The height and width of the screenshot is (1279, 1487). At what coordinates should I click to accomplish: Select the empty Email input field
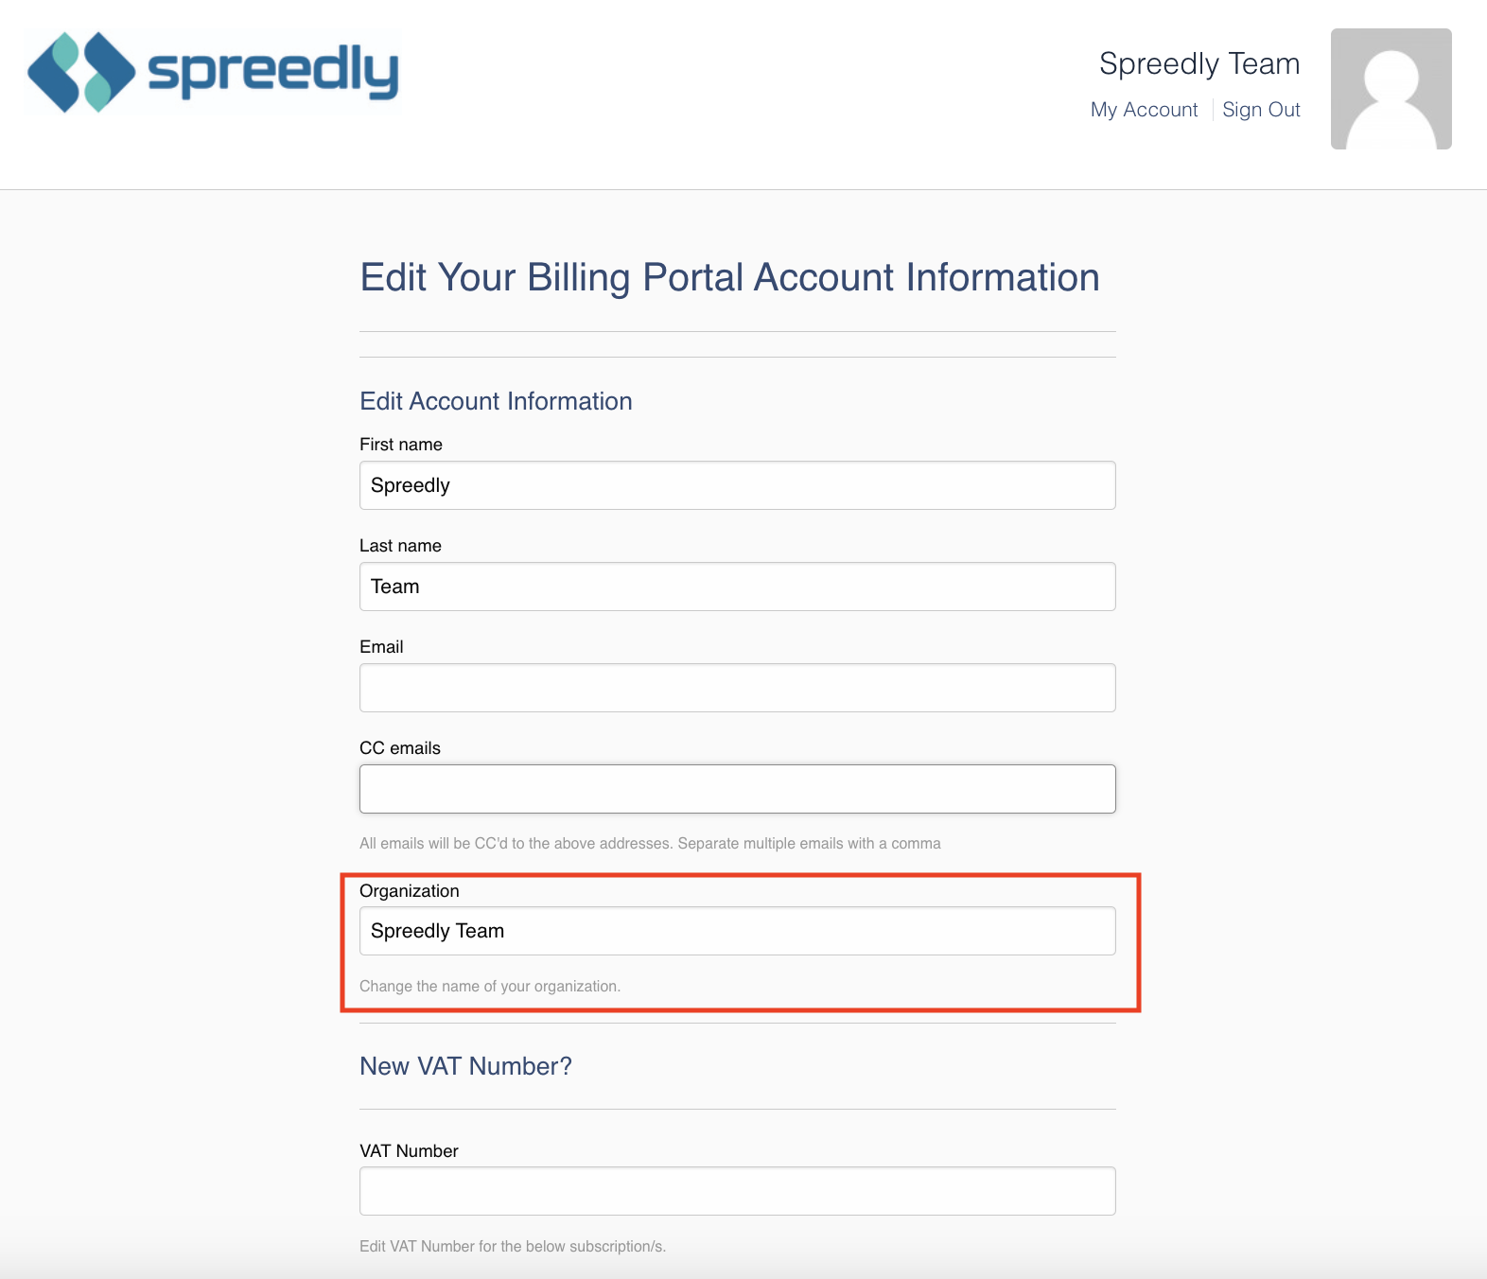[738, 688]
